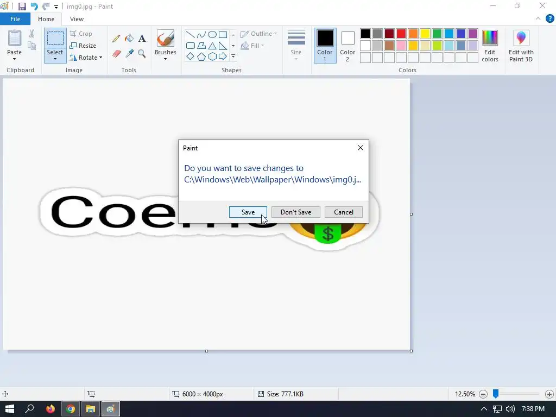Image resolution: width=556 pixels, height=417 pixels.
Task: Pick the red color swatch
Action: pyautogui.click(x=401, y=34)
